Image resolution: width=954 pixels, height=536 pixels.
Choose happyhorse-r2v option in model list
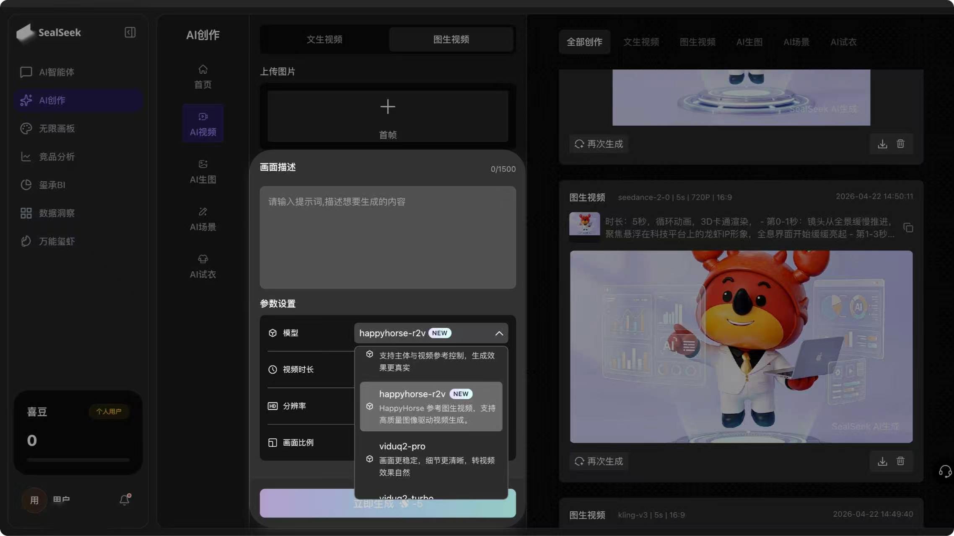click(431, 406)
